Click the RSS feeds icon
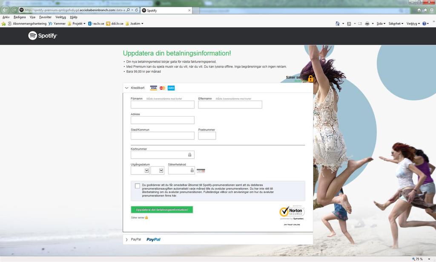The image size is (436, 262). coord(349,24)
